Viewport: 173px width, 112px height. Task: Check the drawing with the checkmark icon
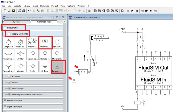122,11
